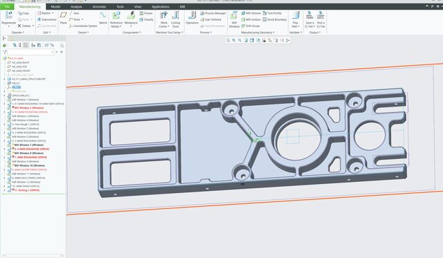Expand the Components group dropdown
Screen dimensions: 443x258
(x=132, y=33)
